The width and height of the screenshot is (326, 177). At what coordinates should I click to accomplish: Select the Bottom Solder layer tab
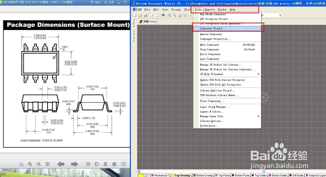click(x=278, y=175)
